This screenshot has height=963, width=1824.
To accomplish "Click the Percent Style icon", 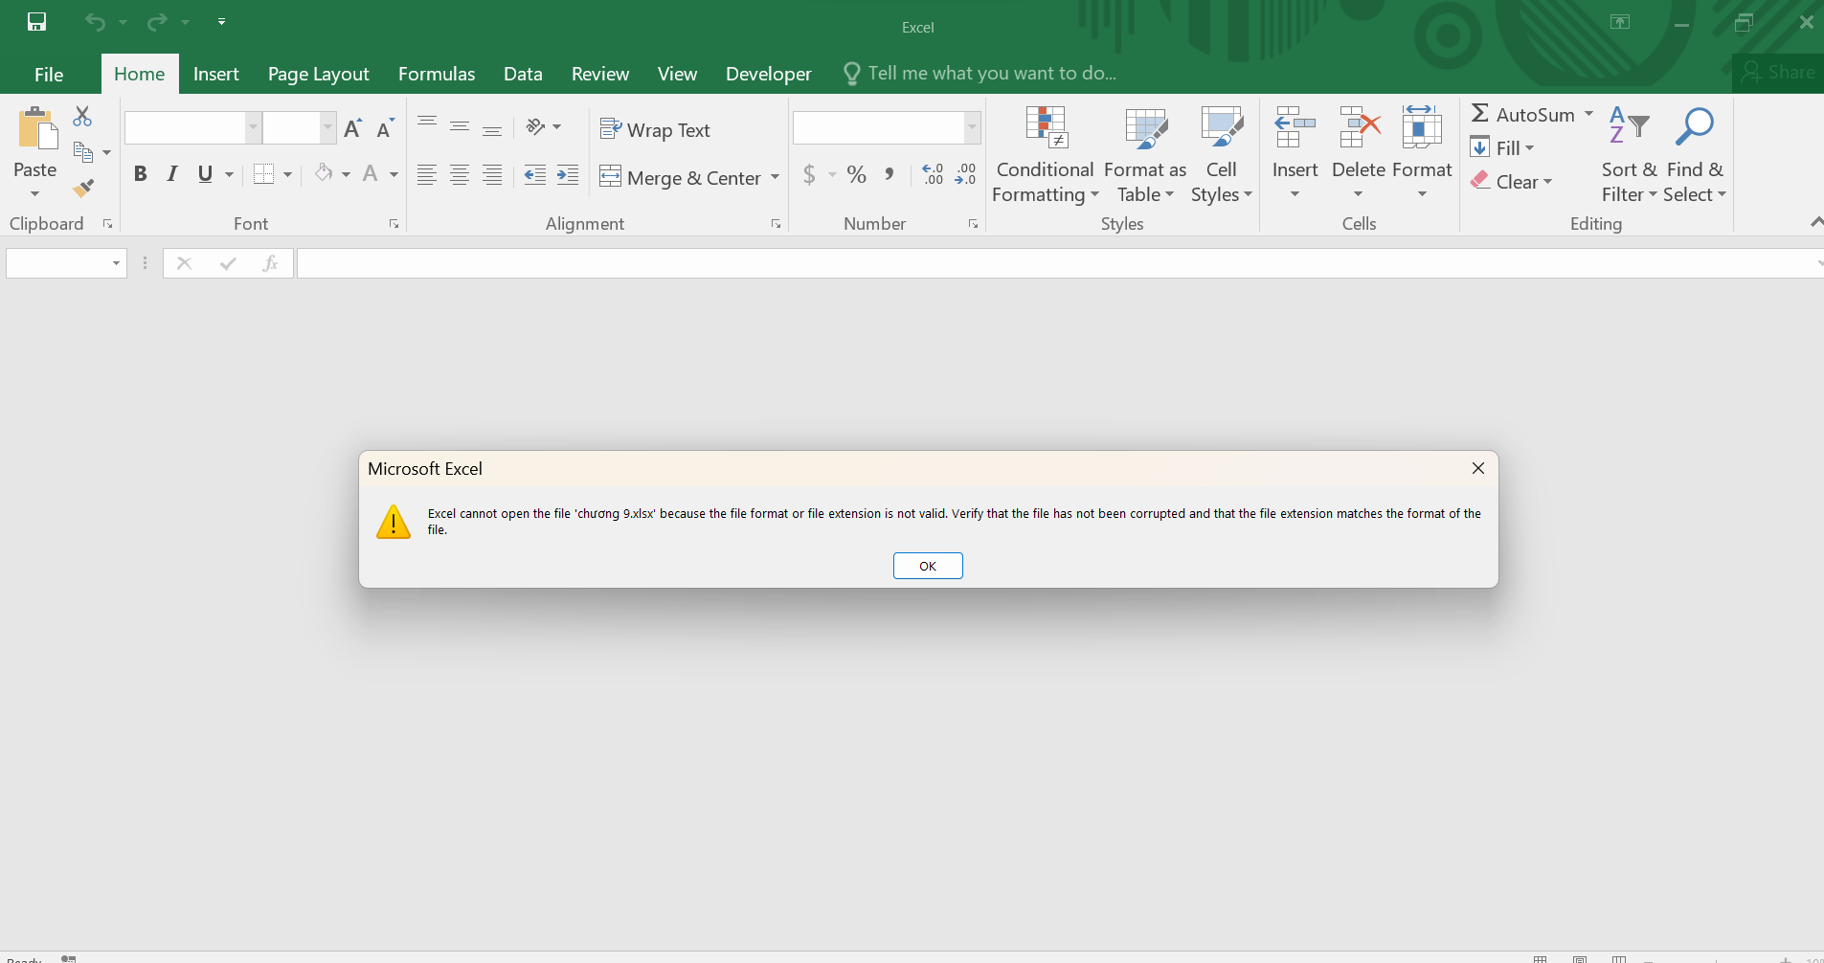I will coord(857,174).
